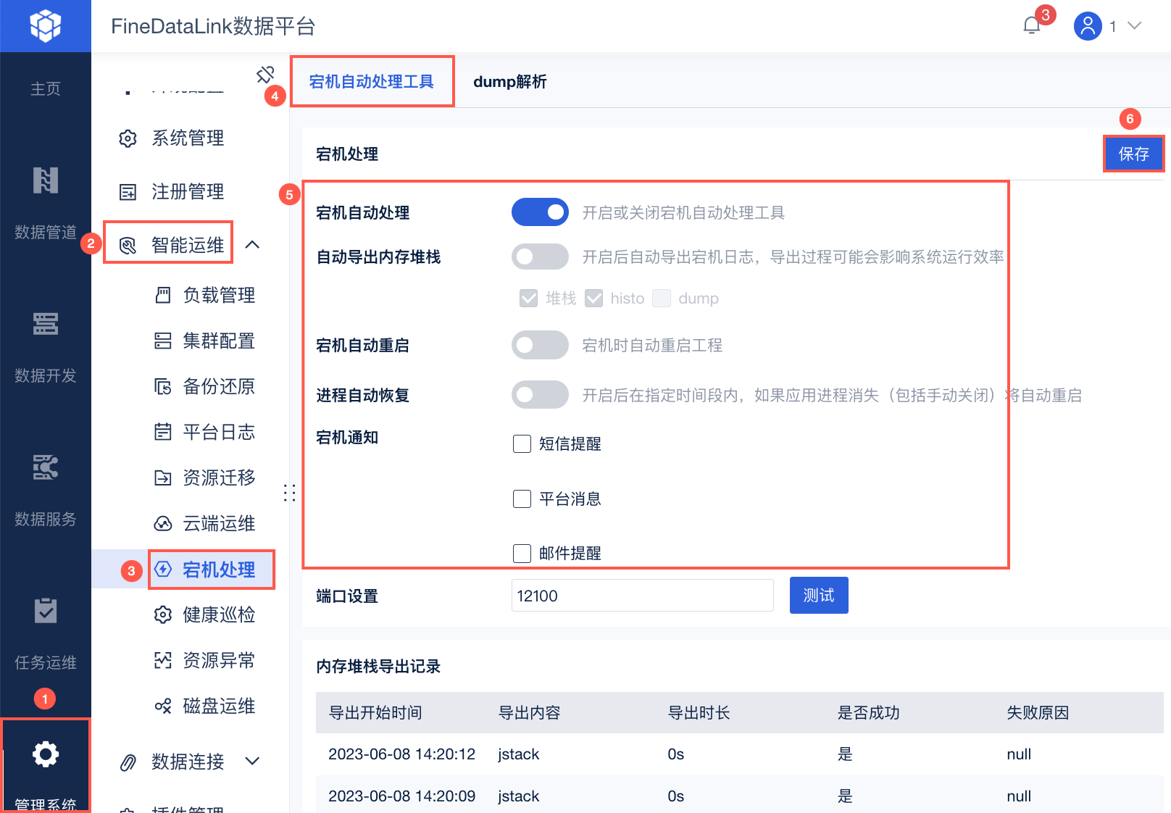Click the 导出时长 column header
The height and width of the screenshot is (813, 1171).
699,713
